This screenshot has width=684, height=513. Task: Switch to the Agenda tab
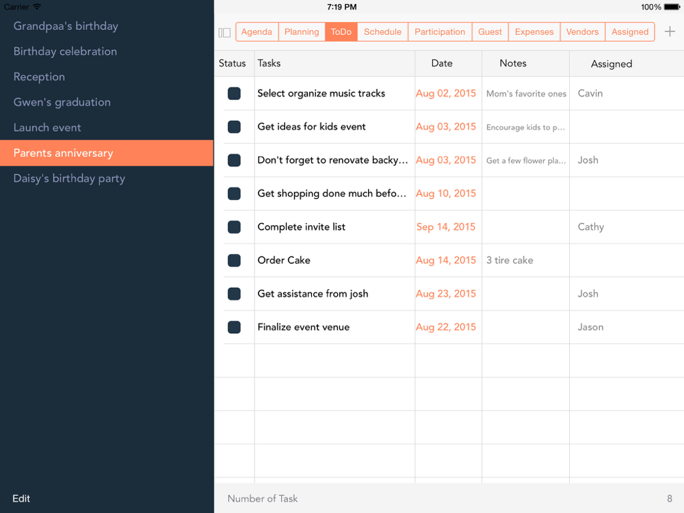(x=257, y=32)
